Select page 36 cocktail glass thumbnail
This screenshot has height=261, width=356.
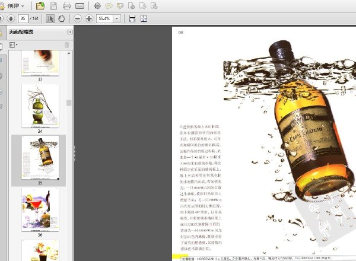pyautogui.click(x=40, y=209)
